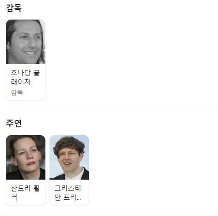Click the truncated 크리스티안 프리… name

pos(68,193)
